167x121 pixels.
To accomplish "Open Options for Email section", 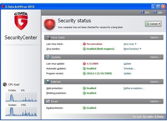I will 155,101.
